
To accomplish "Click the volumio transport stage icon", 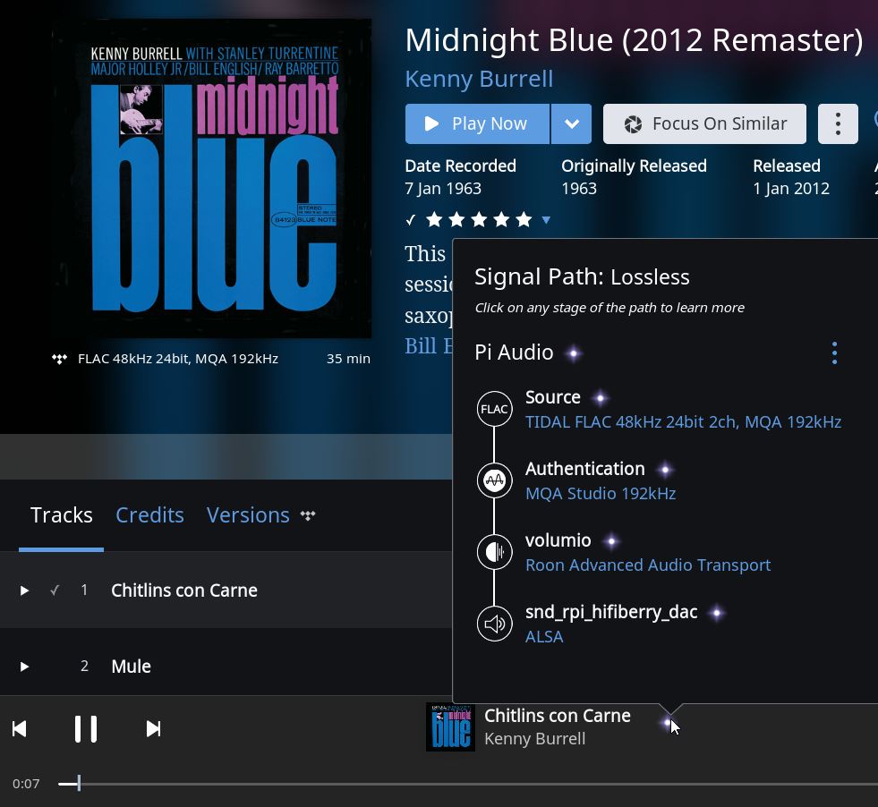I will point(494,552).
